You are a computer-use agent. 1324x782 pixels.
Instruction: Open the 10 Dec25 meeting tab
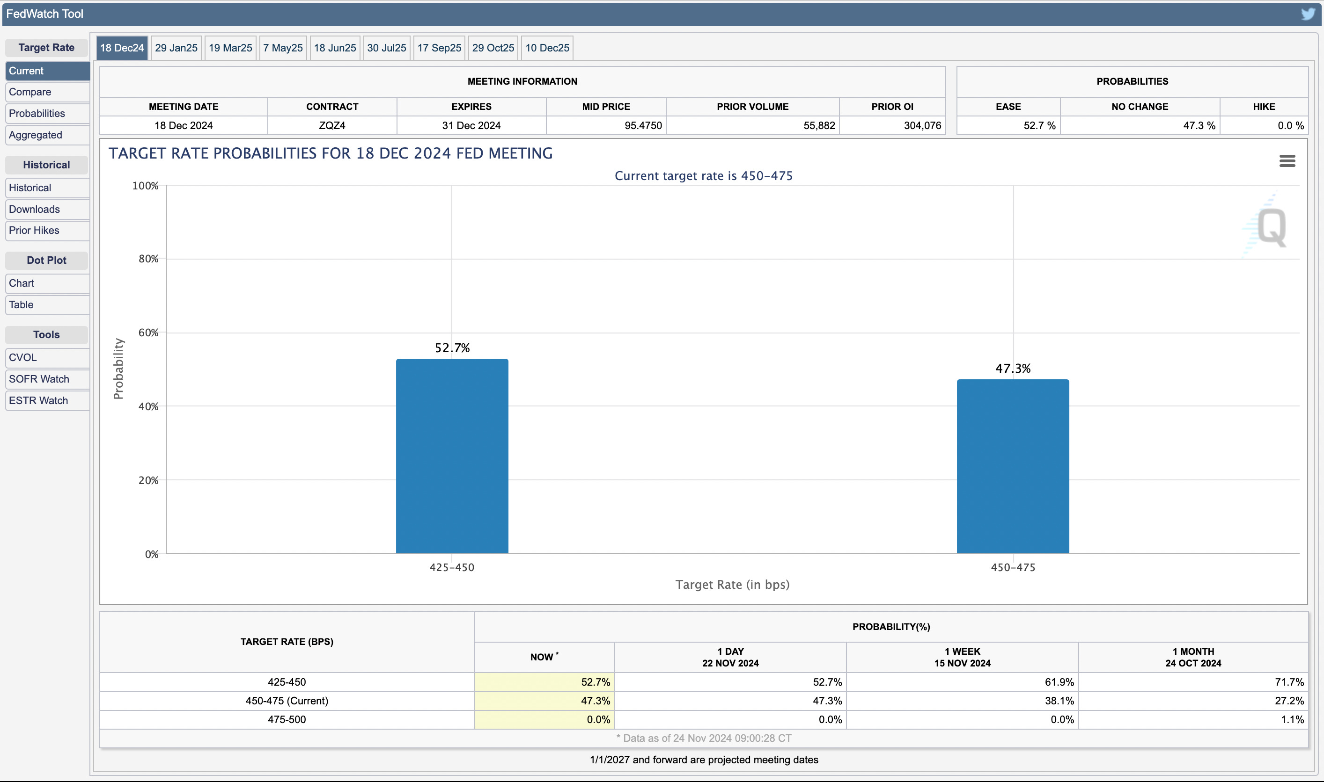(547, 48)
